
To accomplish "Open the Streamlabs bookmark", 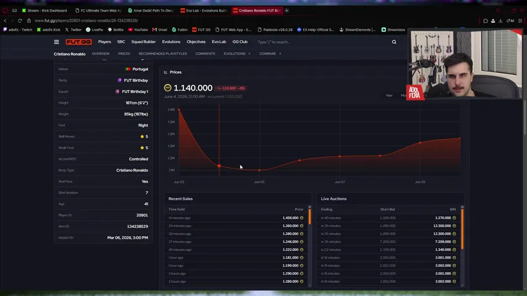I will [393, 30].
